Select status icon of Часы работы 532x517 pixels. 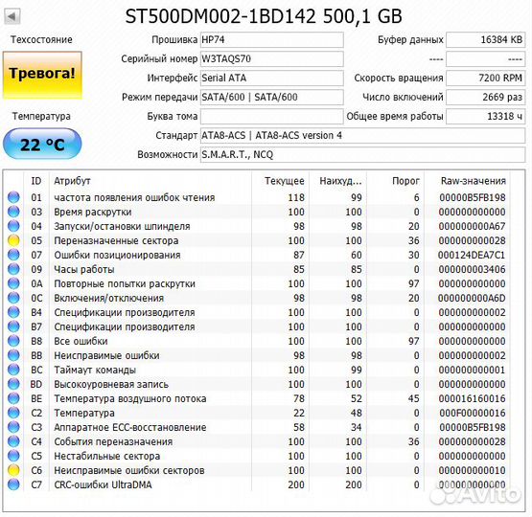[x=13, y=269]
